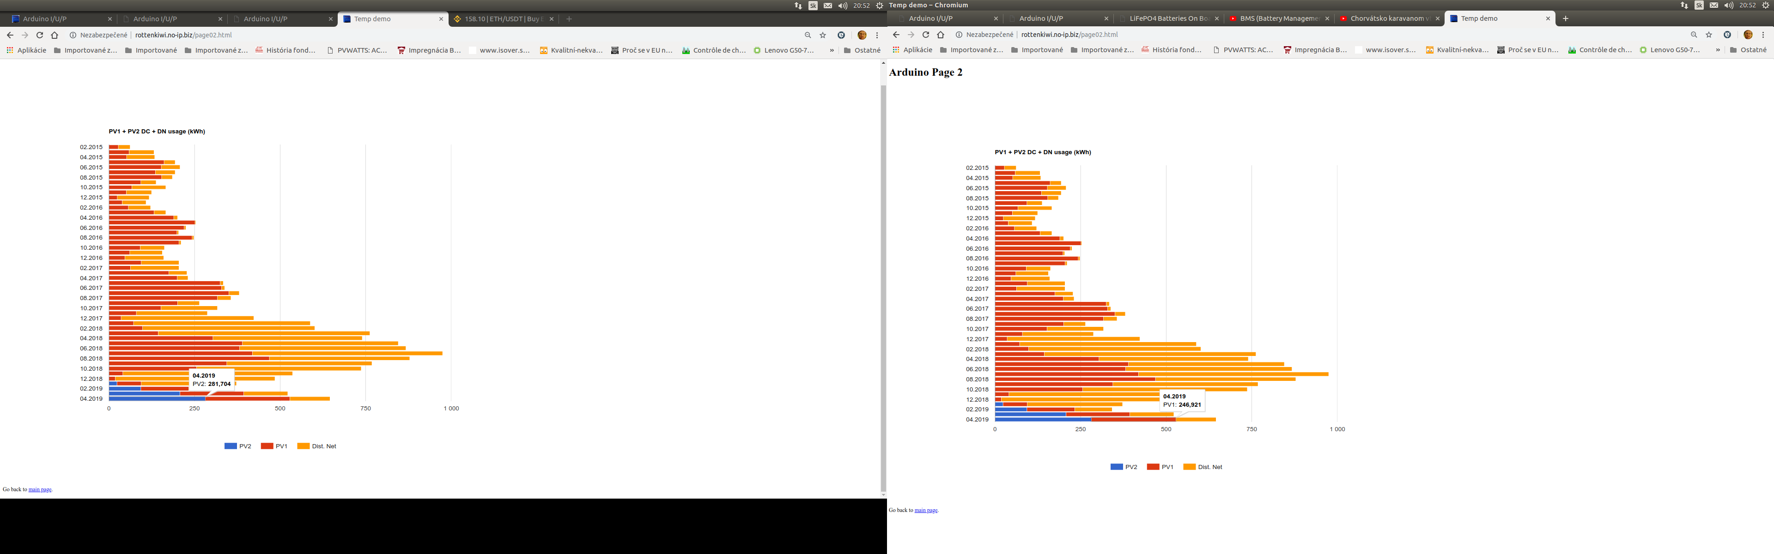Image resolution: width=1774 pixels, height=554 pixels.
Task: Open volume indicator in the rightmost top panel
Action: (x=1729, y=6)
